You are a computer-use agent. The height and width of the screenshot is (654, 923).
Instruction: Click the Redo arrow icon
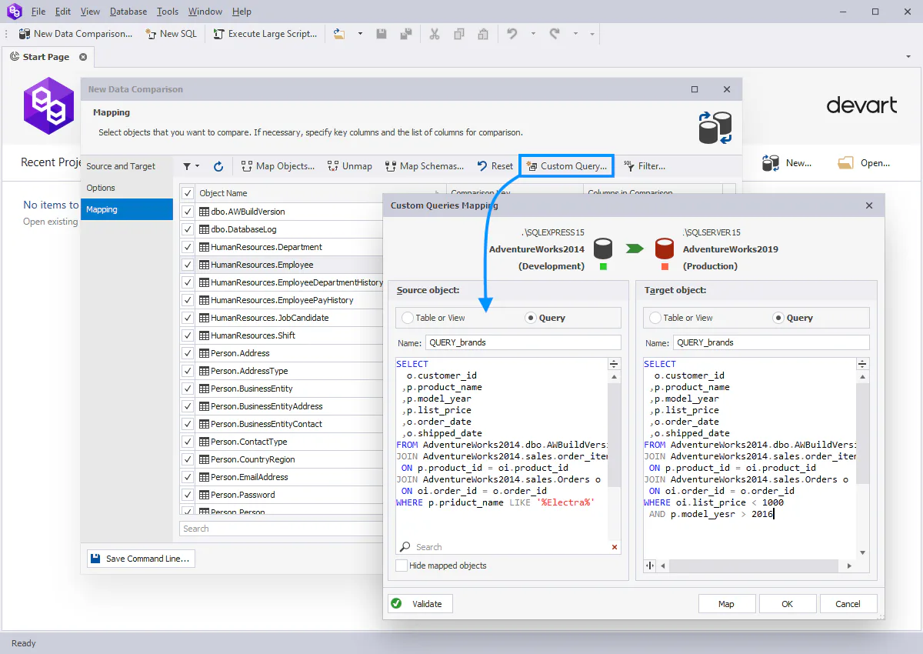(555, 34)
